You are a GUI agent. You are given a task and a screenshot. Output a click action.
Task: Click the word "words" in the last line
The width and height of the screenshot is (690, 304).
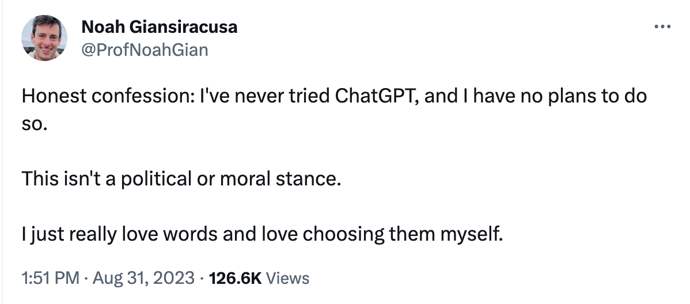click(x=190, y=234)
